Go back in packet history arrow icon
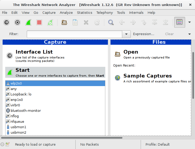Screen dimensions: 195x149 [122, 22]
